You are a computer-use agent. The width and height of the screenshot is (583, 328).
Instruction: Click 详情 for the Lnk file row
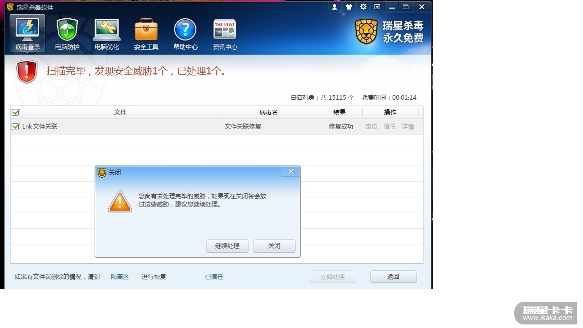(x=407, y=127)
